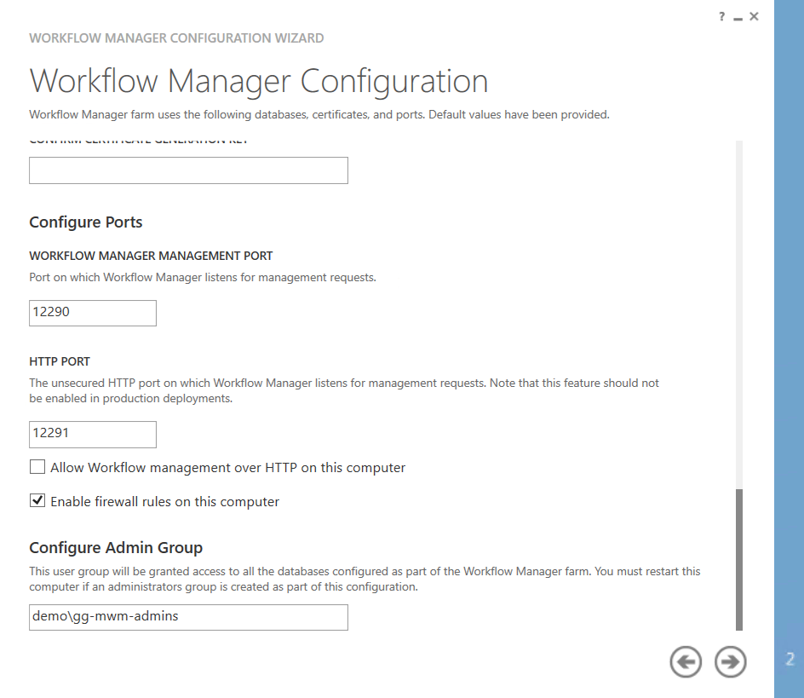Image resolution: width=804 pixels, height=698 pixels.
Task: Click the HTTP PORT label
Action: (x=60, y=361)
